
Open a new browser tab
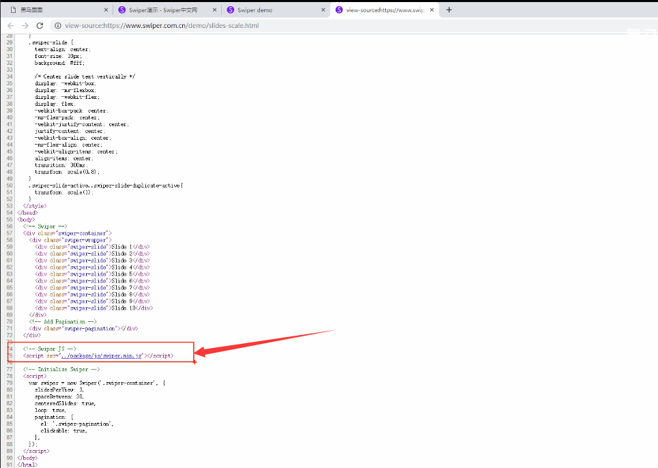click(449, 10)
